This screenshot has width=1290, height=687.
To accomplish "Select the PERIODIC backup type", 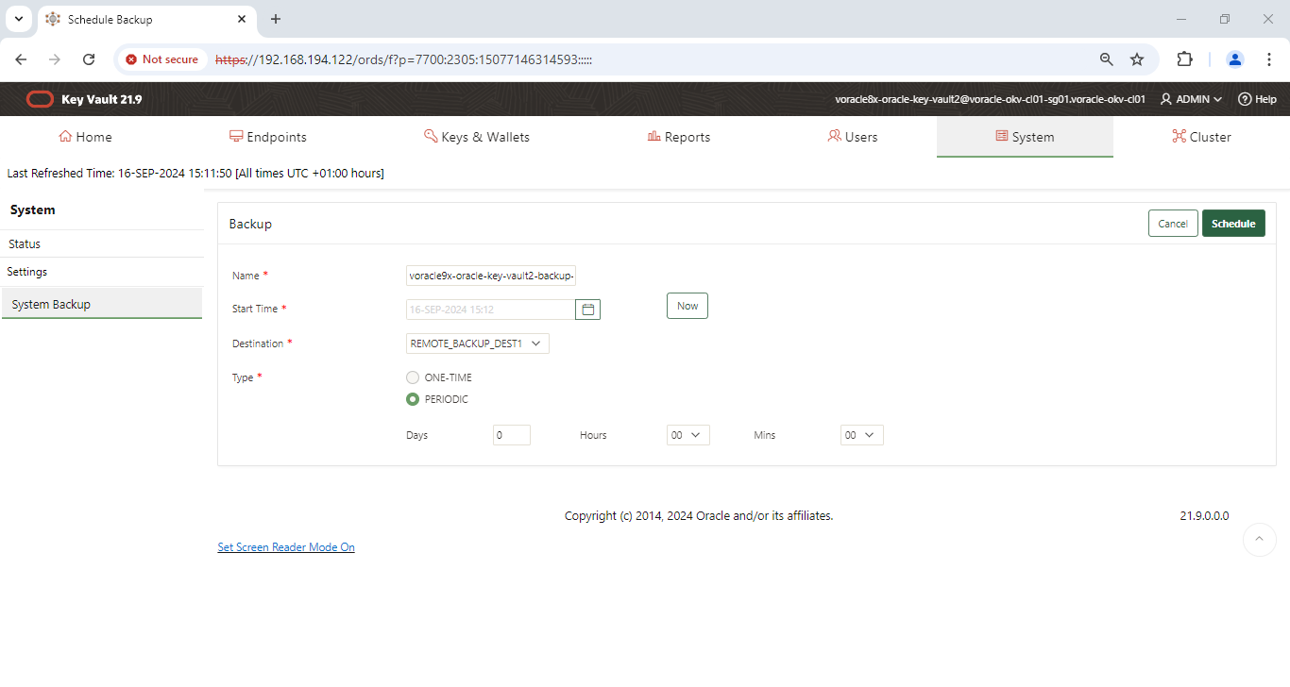I will (413, 399).
